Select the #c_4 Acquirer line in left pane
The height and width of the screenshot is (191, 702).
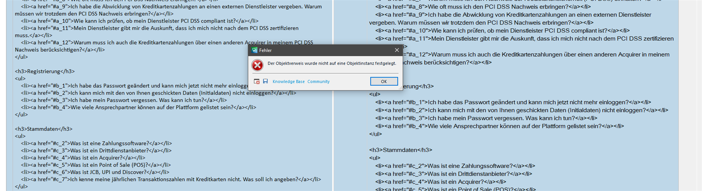click(83, 158)
